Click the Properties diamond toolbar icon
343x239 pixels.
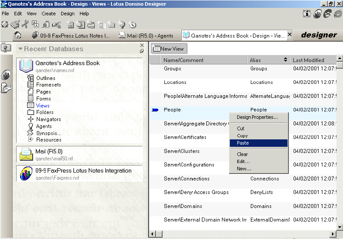coord(5,24)
